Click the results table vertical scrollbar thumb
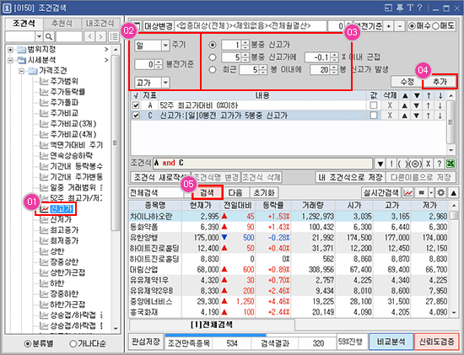This screenshot has width=464, height=355. click(x=453, y=215)
